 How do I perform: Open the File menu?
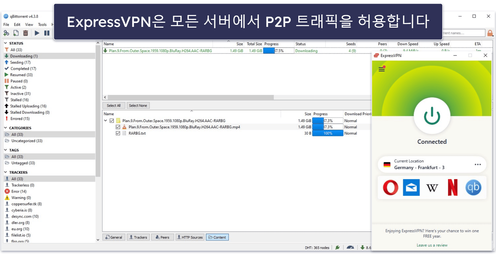[6, 25]
